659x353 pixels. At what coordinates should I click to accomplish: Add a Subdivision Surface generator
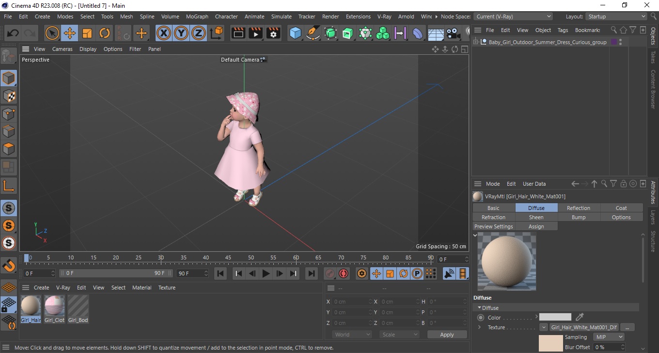pyautogui.click(x=330, y=33)
